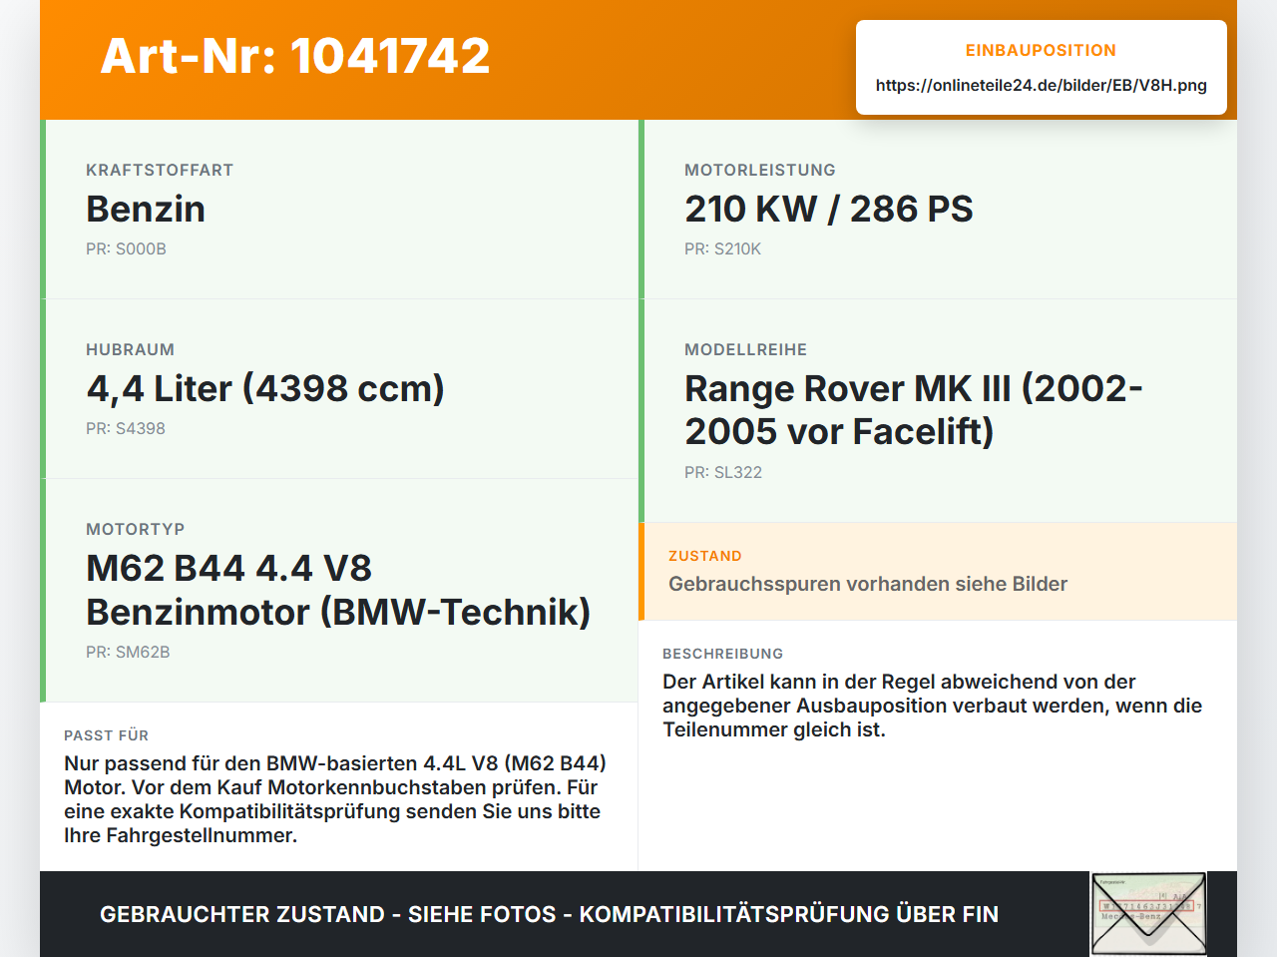The image size is (1277, 957).
Task: Click the M62 B44 4.4 V8 Benzinmotor value
Action: point(338,589)
